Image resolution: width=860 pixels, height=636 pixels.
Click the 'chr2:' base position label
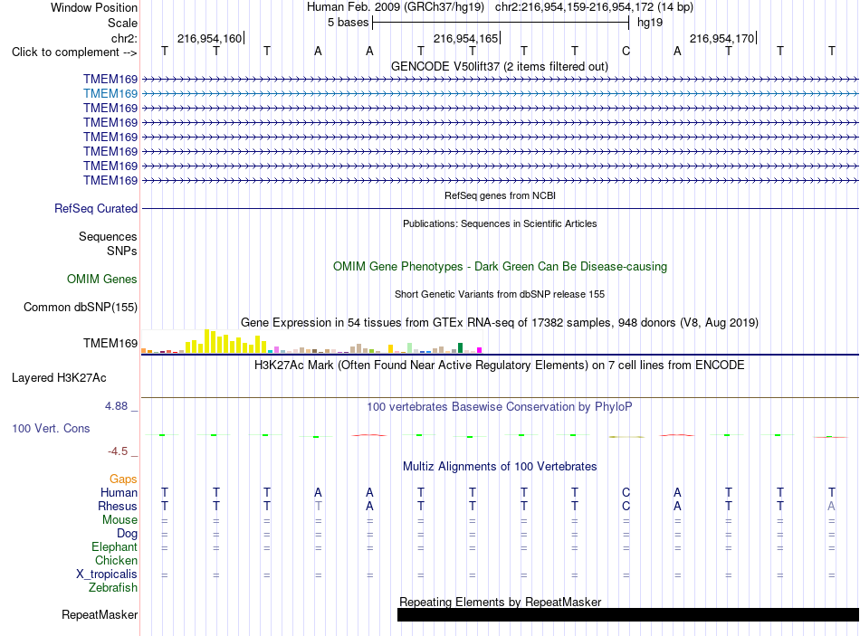[124, 38]
